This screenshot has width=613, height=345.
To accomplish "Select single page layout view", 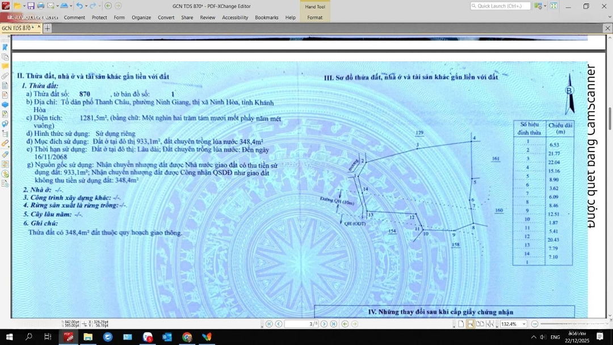I will (461, 324).
